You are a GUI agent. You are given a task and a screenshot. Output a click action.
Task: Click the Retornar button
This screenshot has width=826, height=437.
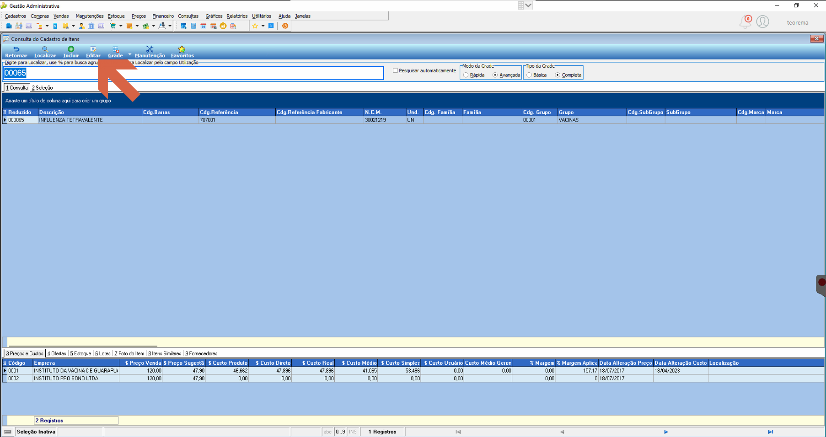tap(16, 52)
